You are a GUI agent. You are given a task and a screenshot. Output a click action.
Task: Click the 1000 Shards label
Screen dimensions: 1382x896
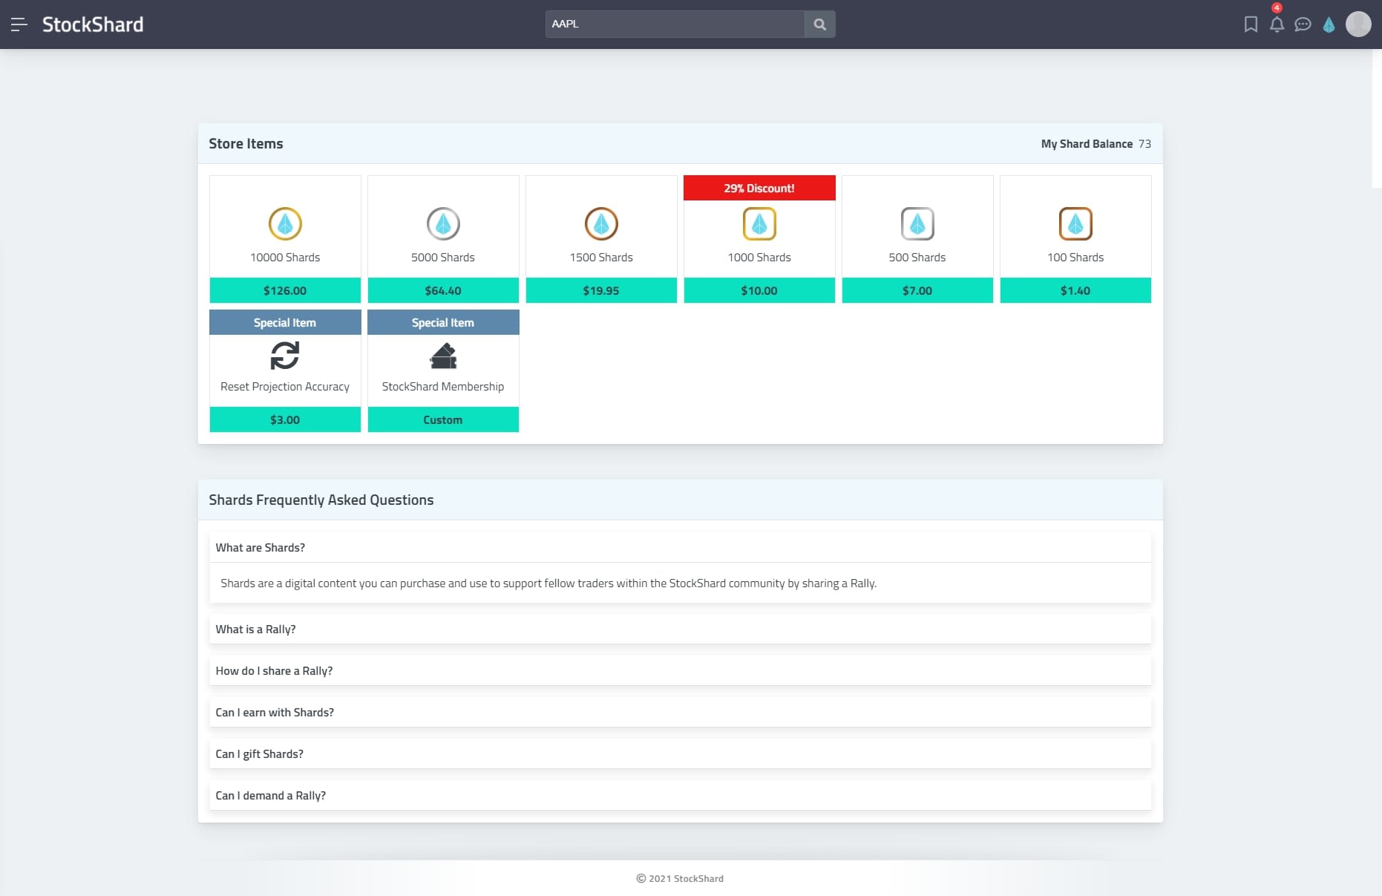(x=759, y=257)
